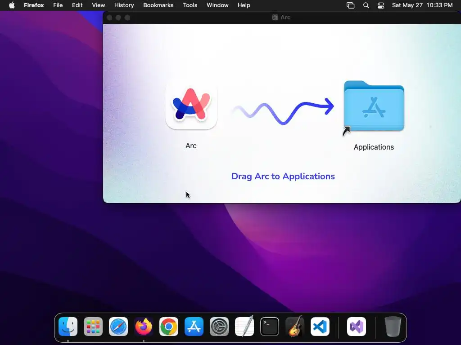
Task: Open the Apple menu
Action: (x=12, y=5)
